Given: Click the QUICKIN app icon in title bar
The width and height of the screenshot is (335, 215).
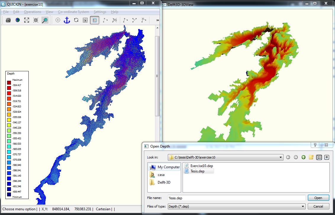Looking at the screenshot, I should pyautogui.click(x=3, y=4).
